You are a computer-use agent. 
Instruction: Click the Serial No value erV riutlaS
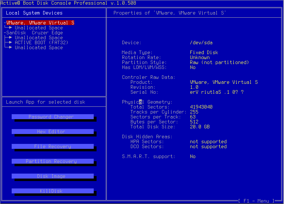(217, 92)
